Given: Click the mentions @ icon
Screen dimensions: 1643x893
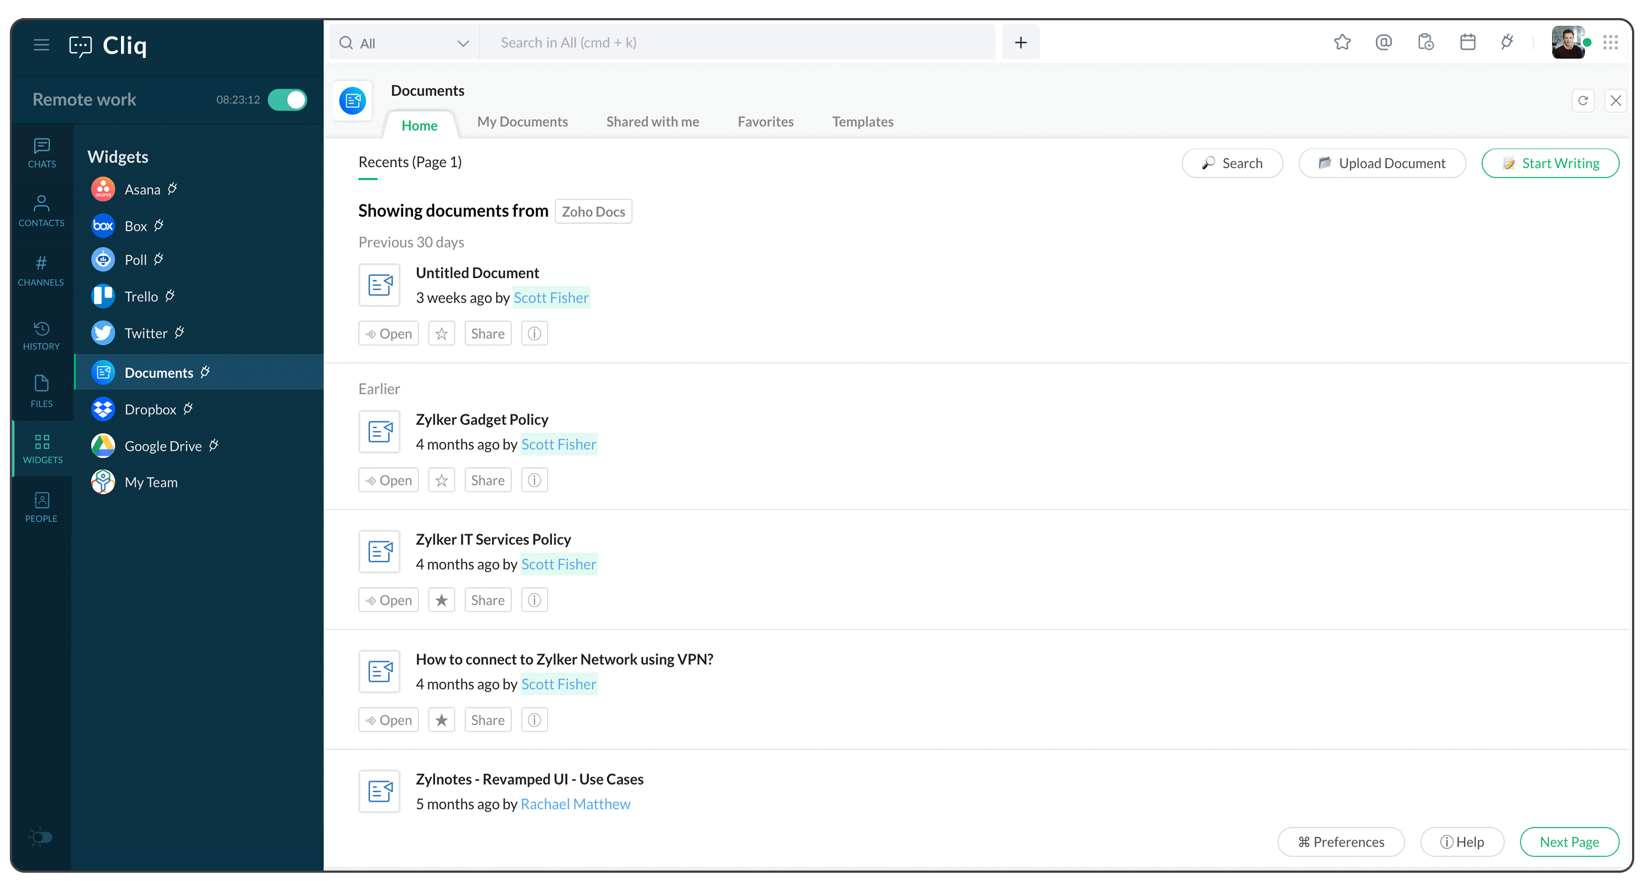Looking at the screenshot, I should 1383,42.
